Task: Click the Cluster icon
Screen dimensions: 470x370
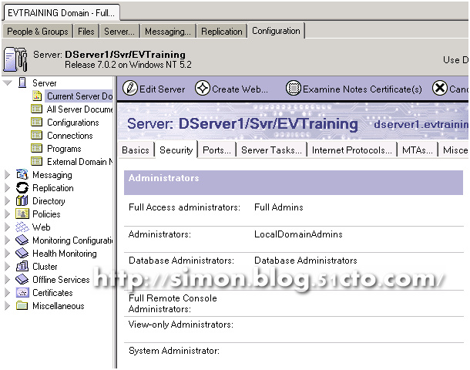Action: (x=22, y=266)
